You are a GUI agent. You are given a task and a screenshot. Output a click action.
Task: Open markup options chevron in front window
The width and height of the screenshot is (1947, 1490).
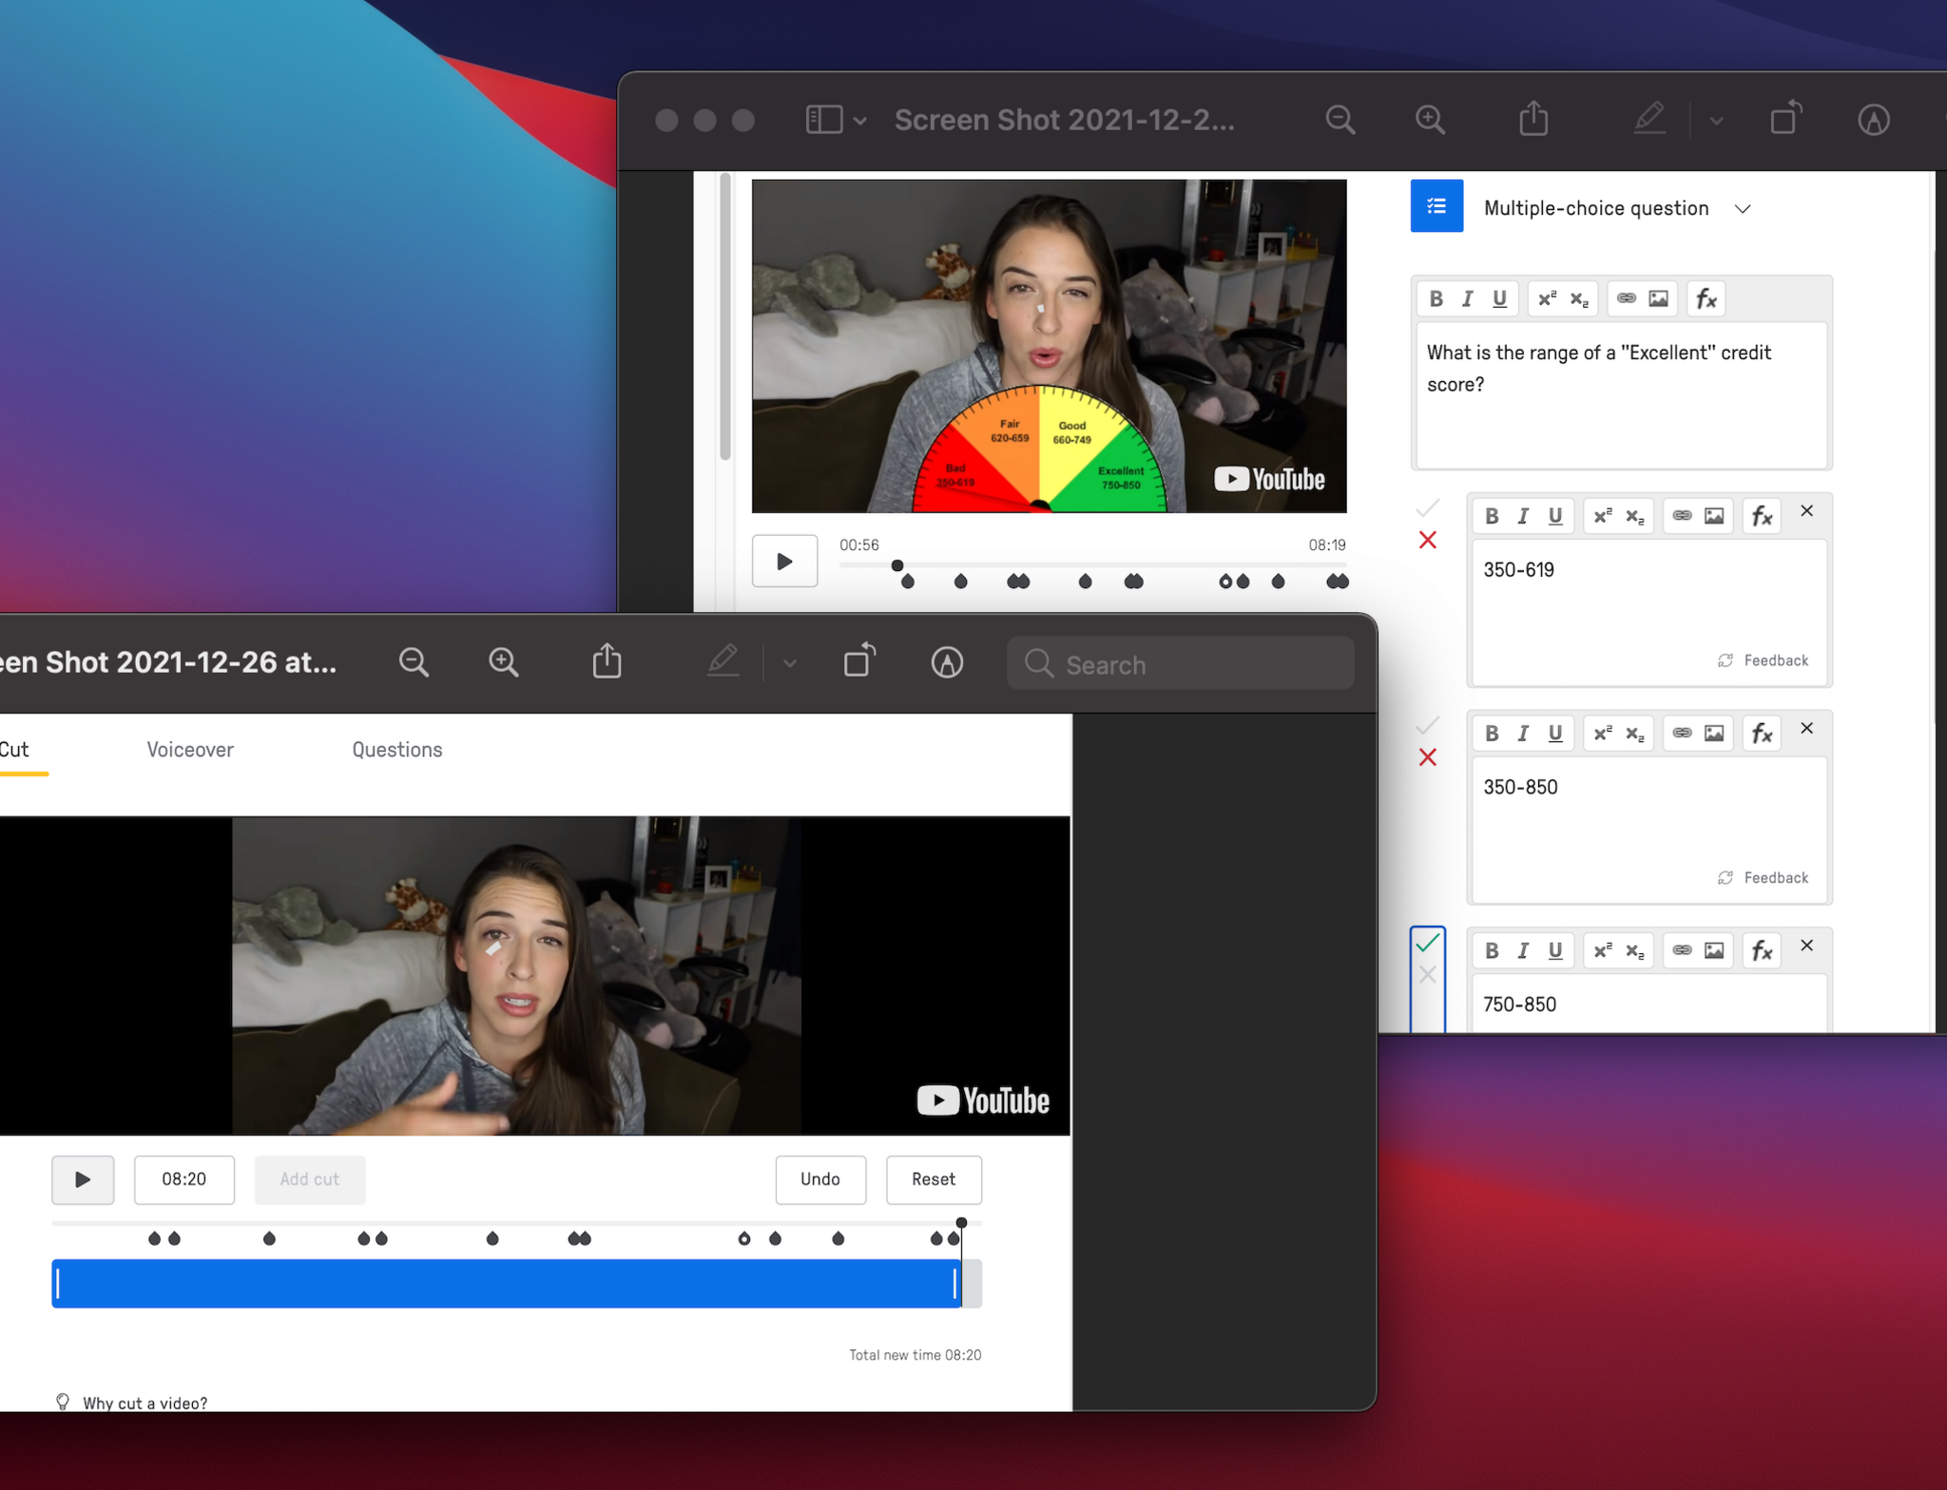tap(789, 663)
